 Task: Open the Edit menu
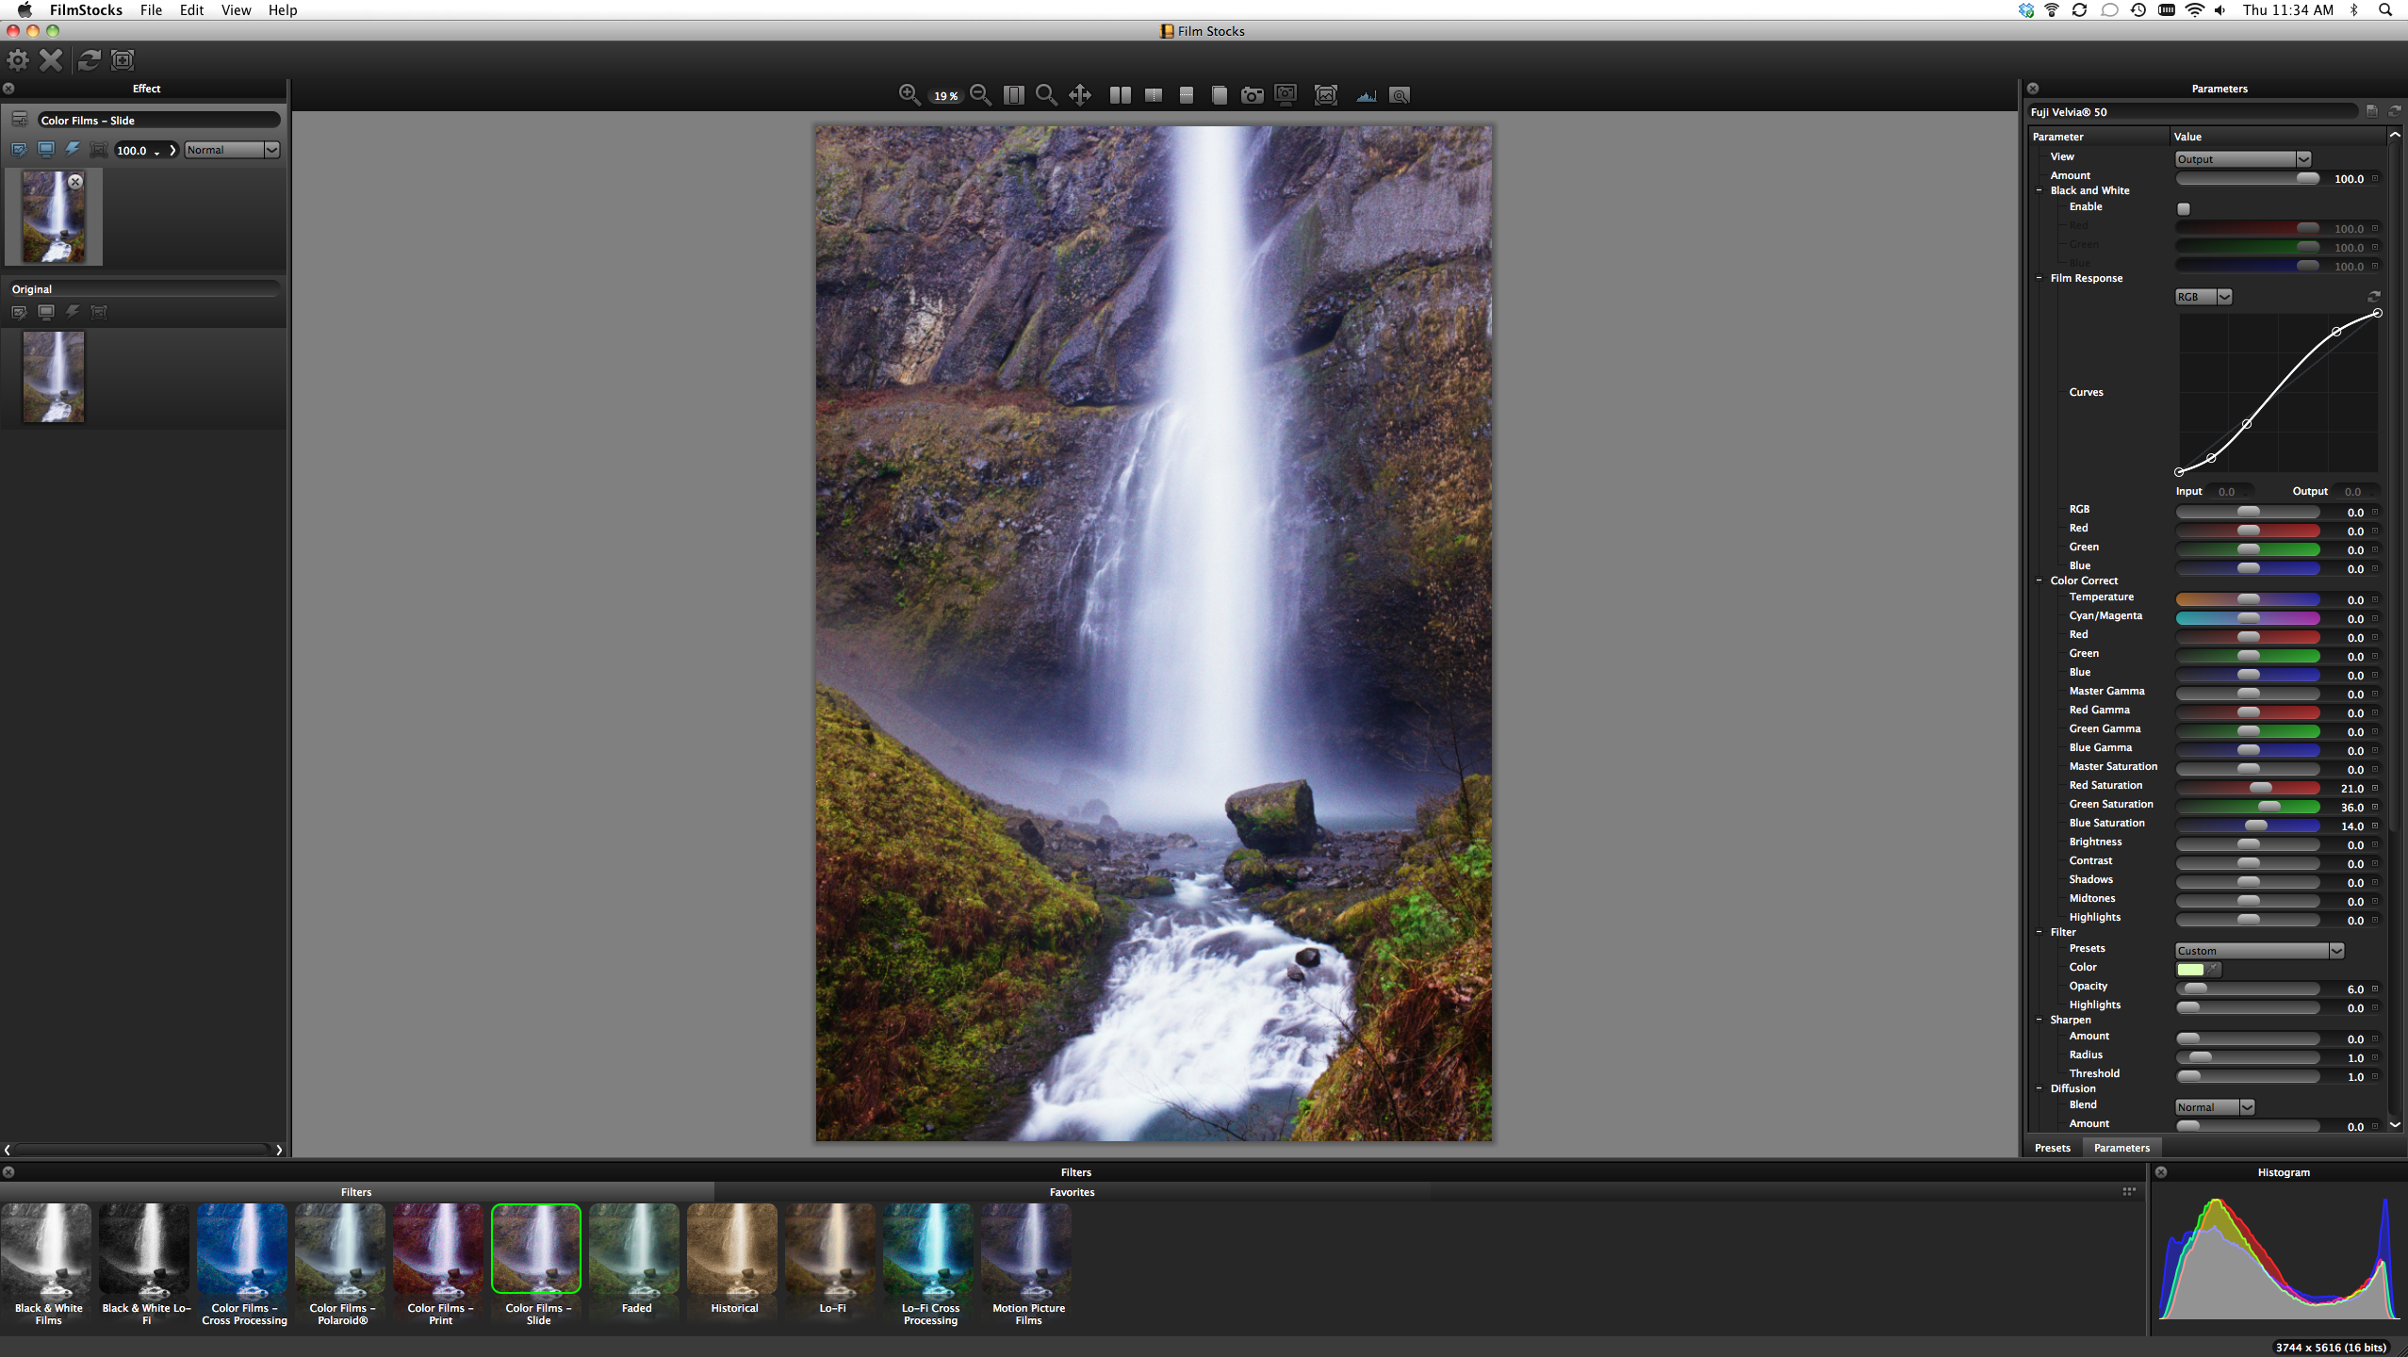point(191,10)
